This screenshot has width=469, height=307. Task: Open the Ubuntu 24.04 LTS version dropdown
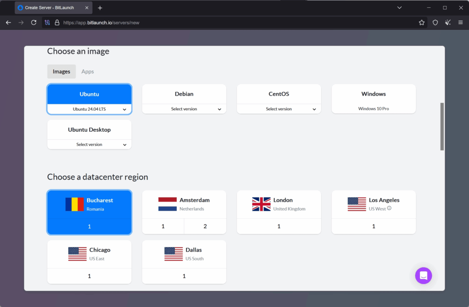click(89, 109)
